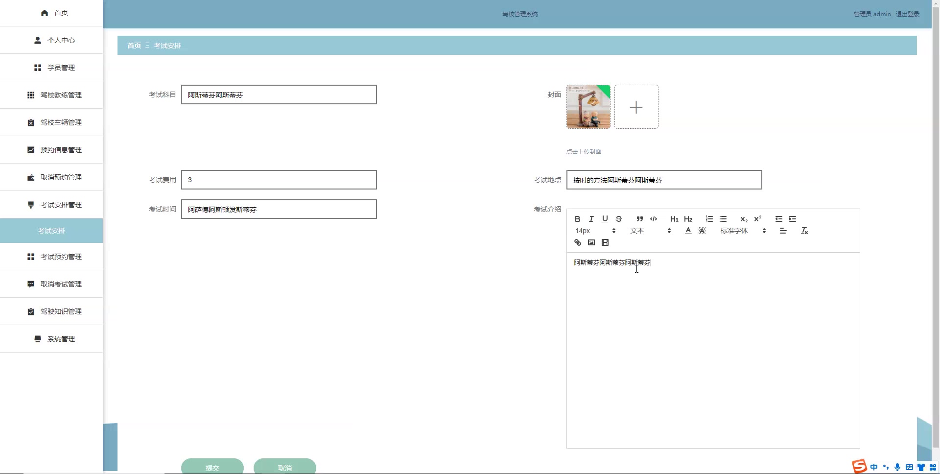Toggle strikethrough formatting
Image resolution: width=940 pixels, height=474 pixels.
(618, 219)
